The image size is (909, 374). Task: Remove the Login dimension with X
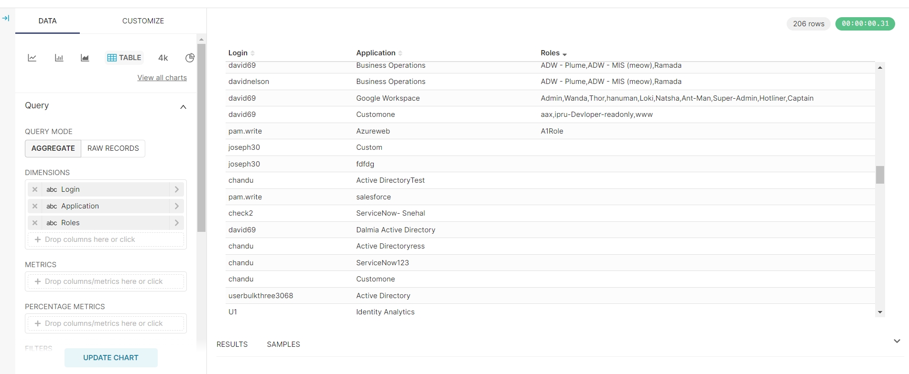tap(35, 189)
